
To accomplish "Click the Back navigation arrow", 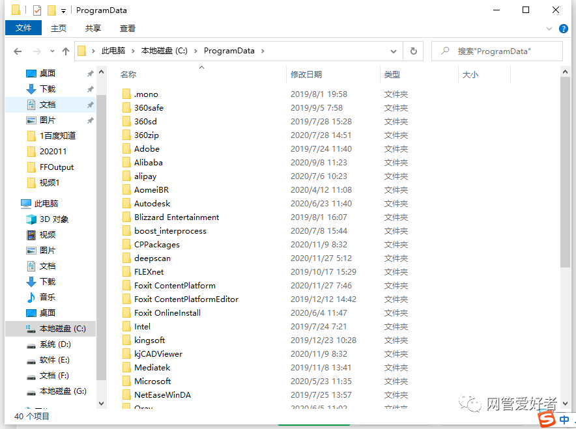I will [18, 51].
